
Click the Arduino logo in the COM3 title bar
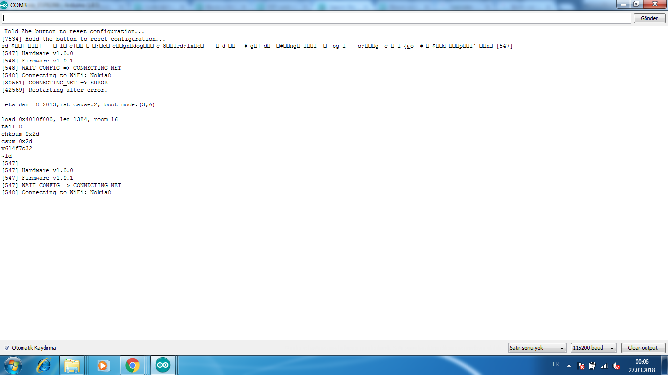pos(4,4)
